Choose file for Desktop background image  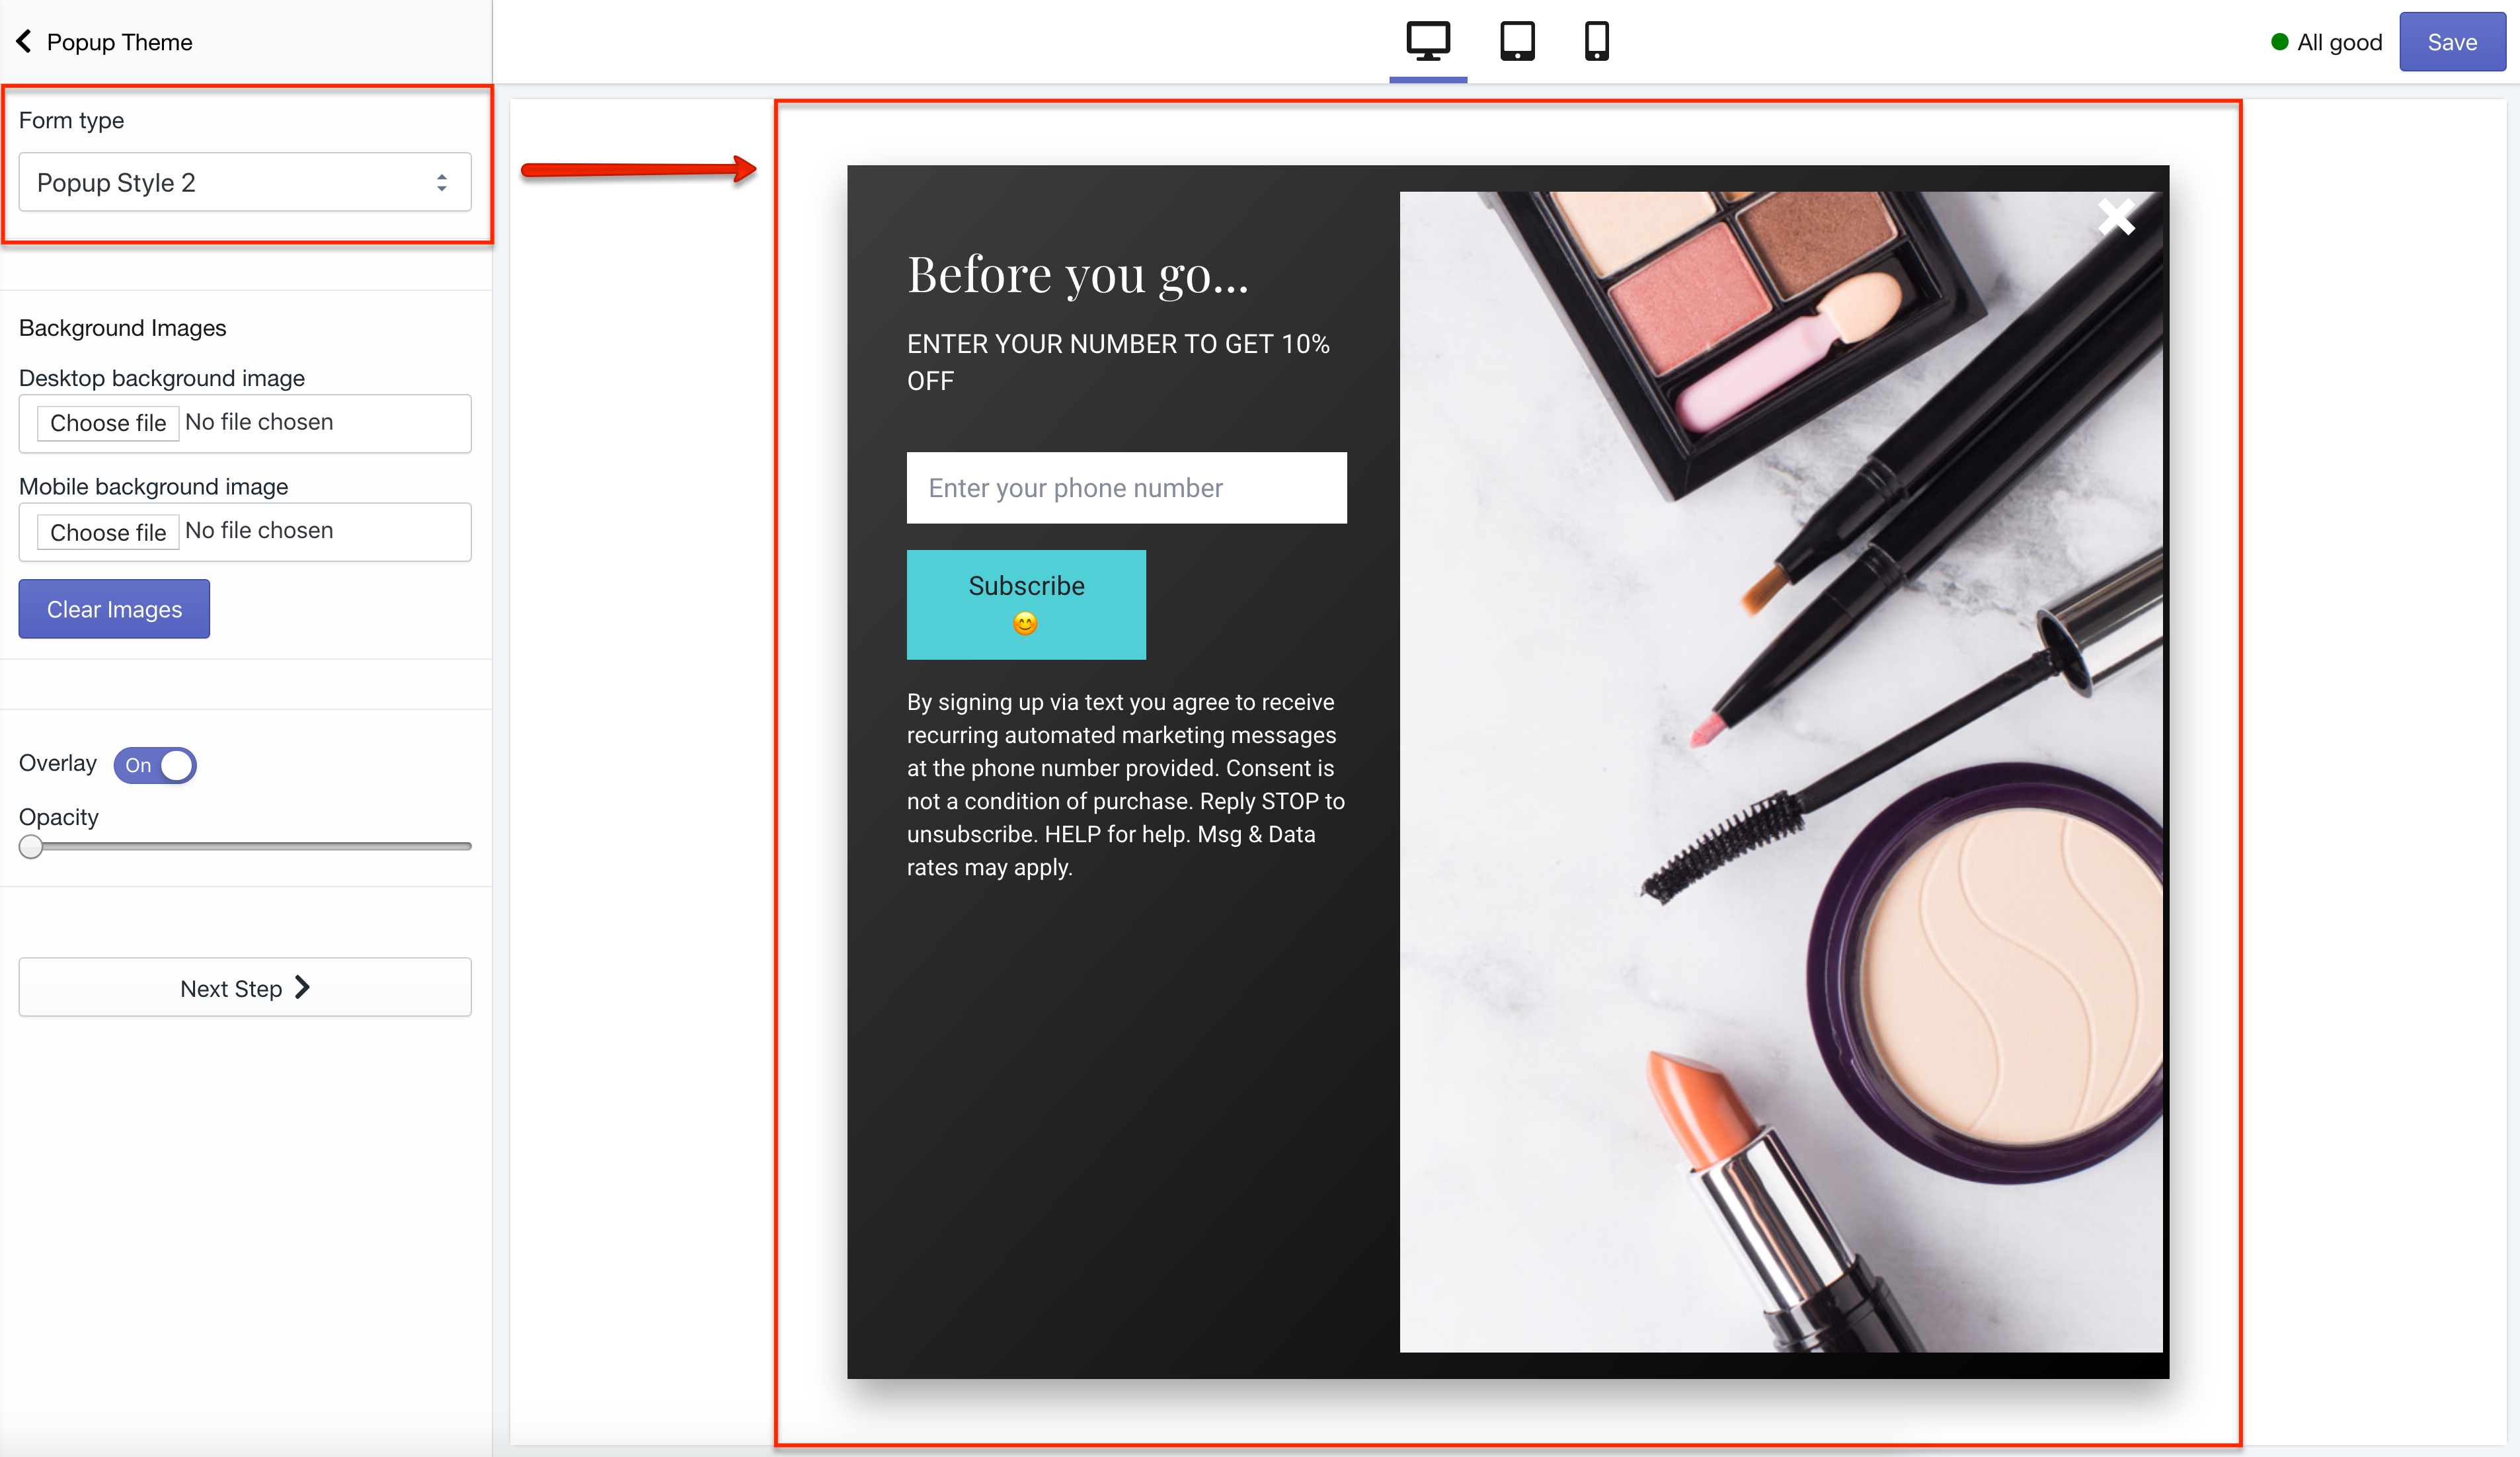(108, 423)
